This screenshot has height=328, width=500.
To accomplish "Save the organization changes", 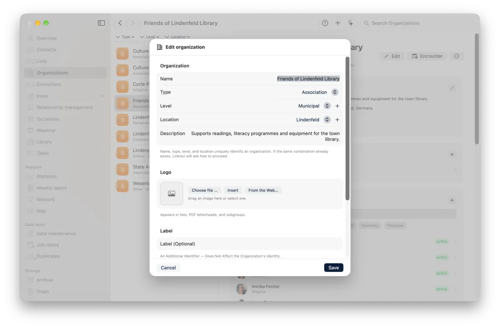I will tap(334, 267).
